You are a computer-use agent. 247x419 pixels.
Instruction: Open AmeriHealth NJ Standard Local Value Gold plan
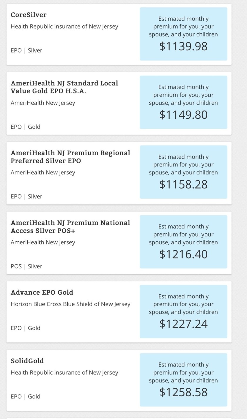64,87
